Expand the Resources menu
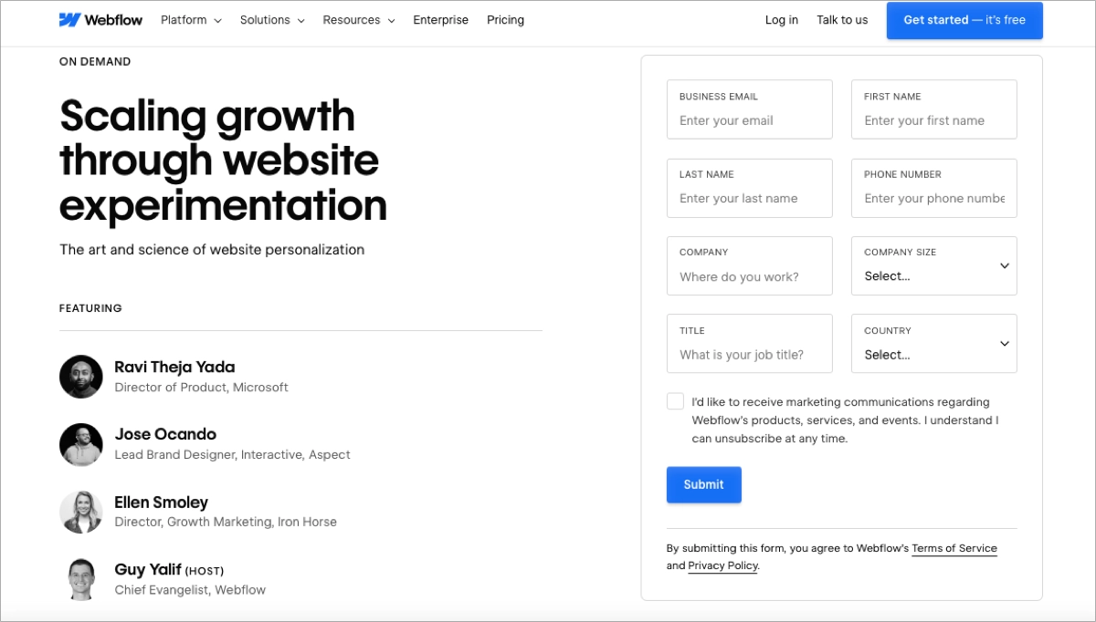The image size is (1096, 622). (358, 19)
